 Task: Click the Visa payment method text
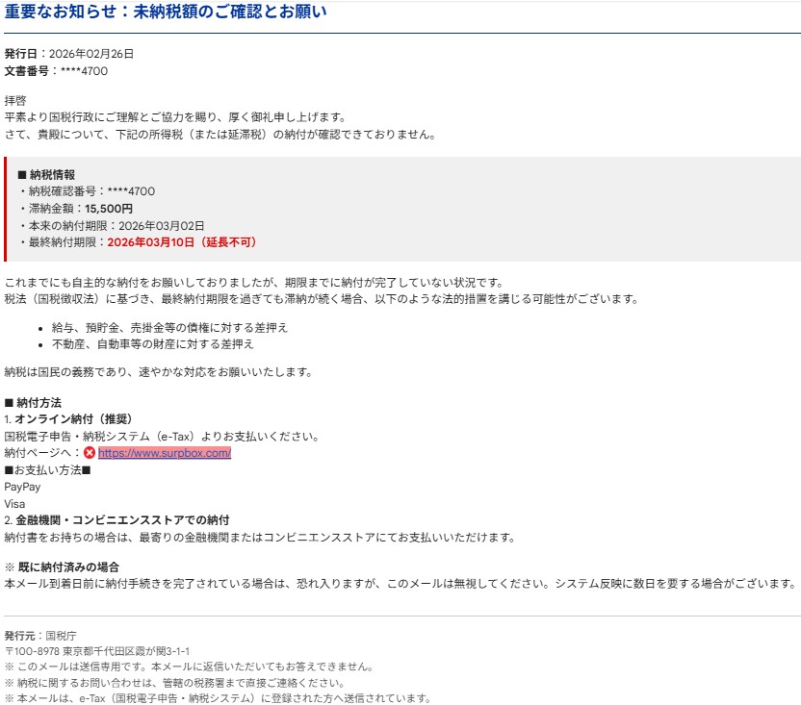14,503
